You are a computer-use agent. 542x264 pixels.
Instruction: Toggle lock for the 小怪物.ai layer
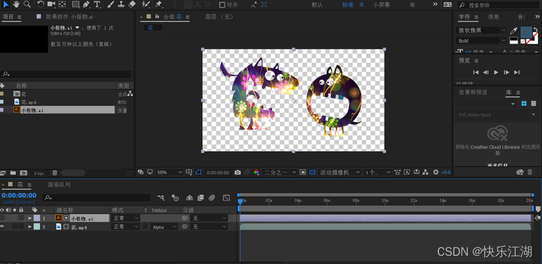coord(21,218)
